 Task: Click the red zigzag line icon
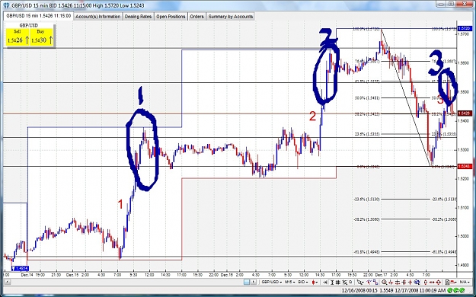391,282
